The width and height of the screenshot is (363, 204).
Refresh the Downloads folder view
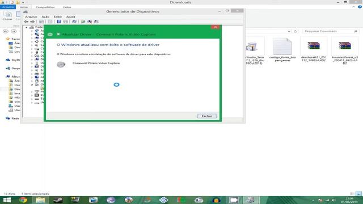[295, 31]
